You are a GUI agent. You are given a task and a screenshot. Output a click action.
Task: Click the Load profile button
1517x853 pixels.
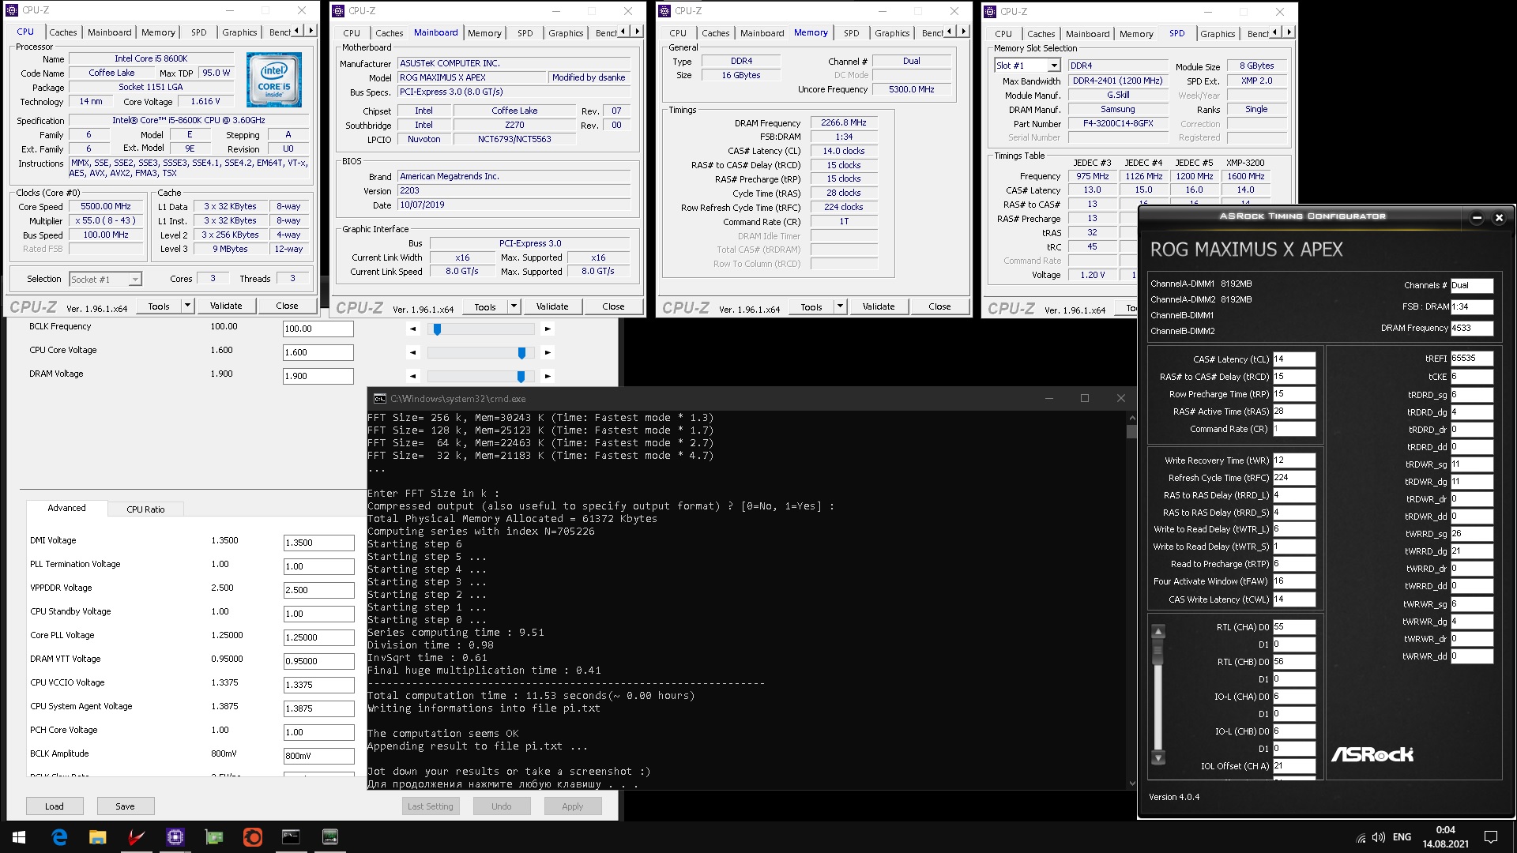point(55,806)
